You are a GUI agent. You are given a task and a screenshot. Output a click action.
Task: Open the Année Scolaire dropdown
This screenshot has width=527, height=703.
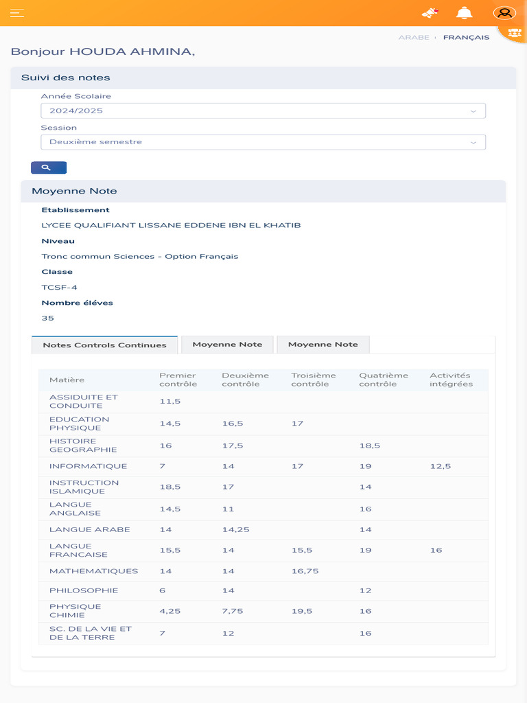point(263,111)
